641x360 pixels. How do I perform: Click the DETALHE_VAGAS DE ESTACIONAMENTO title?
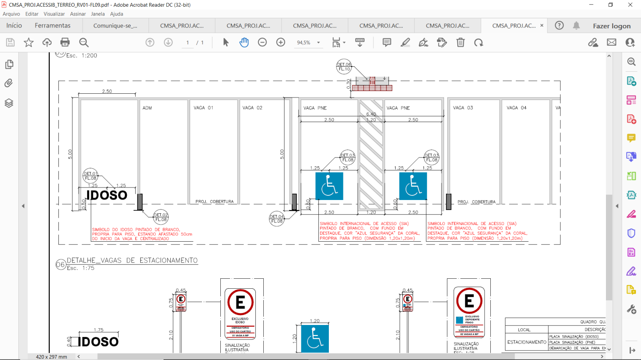132,260
